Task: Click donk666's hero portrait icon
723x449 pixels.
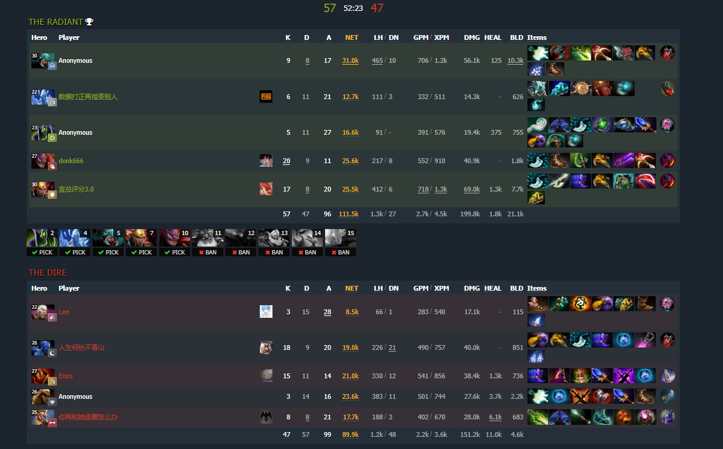Action: tap(43, 161)
